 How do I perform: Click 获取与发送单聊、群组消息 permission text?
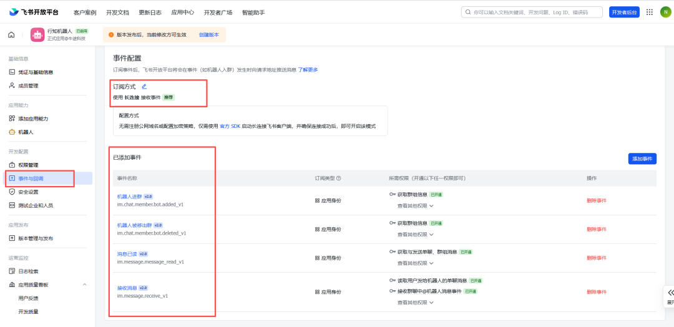427,252
